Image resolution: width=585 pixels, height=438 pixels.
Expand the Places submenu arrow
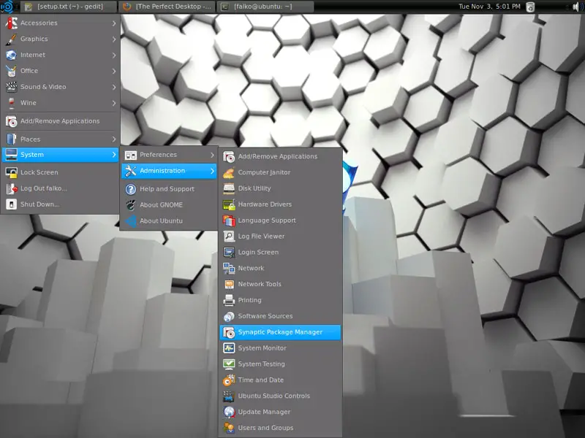[114, 139]
